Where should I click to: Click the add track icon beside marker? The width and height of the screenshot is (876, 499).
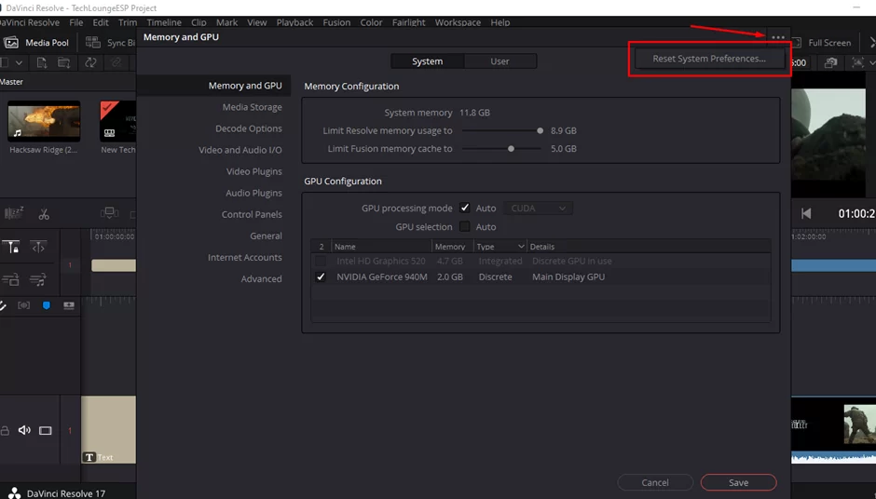tap(69, 305)
